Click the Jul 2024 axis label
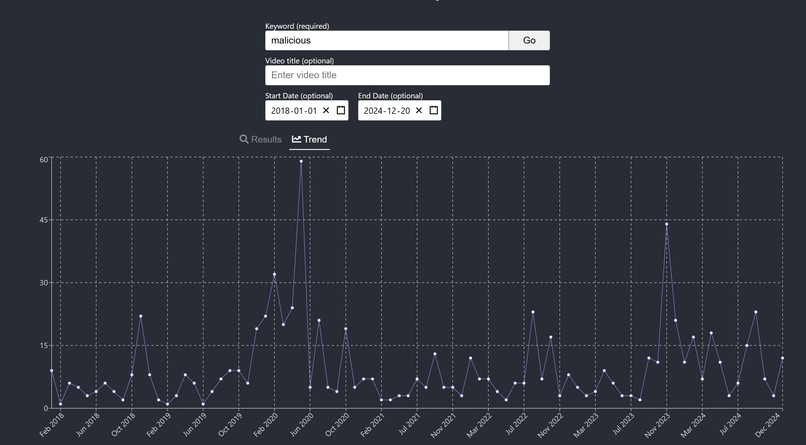806x445 pixels. (730, 424)
